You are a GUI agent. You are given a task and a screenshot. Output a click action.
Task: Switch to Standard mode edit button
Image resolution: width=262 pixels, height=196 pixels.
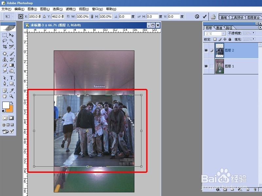(5, 118)
